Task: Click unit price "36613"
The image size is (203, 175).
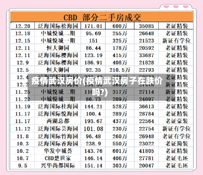Action: point(147,107)
